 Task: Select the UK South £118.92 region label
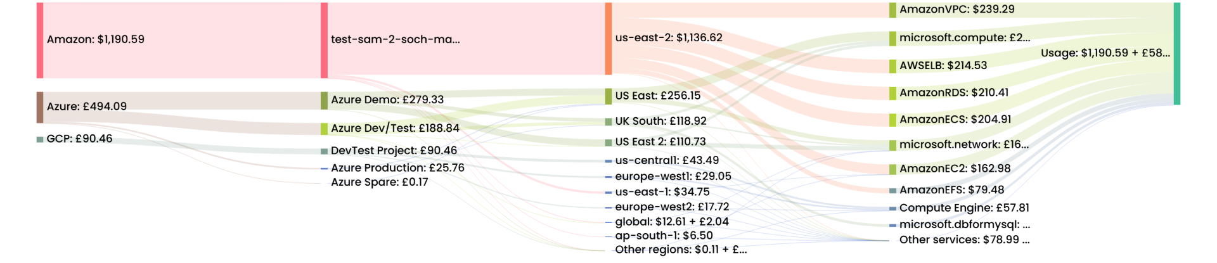(660, 121)
